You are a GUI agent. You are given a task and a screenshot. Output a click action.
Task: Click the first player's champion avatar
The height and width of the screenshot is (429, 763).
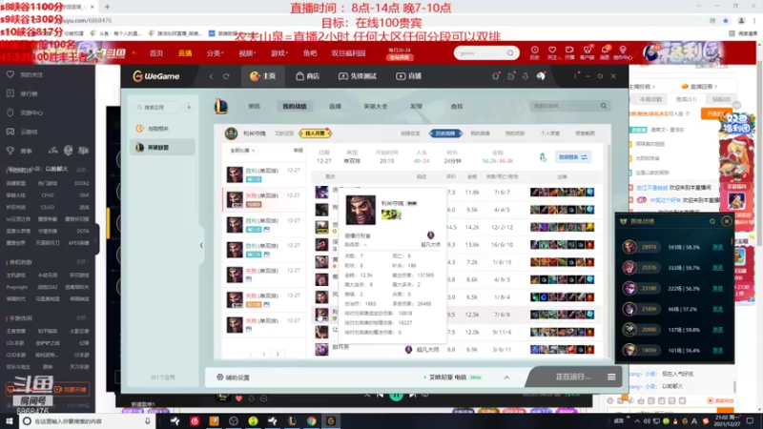point(321,193)
